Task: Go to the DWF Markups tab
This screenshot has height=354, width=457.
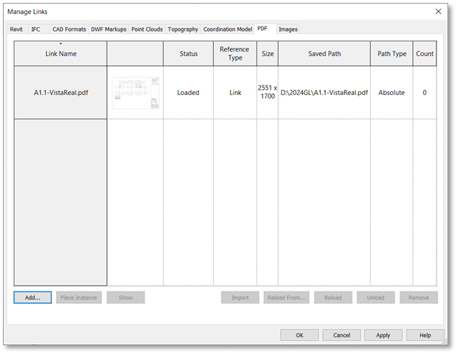Action: [108, 29]
